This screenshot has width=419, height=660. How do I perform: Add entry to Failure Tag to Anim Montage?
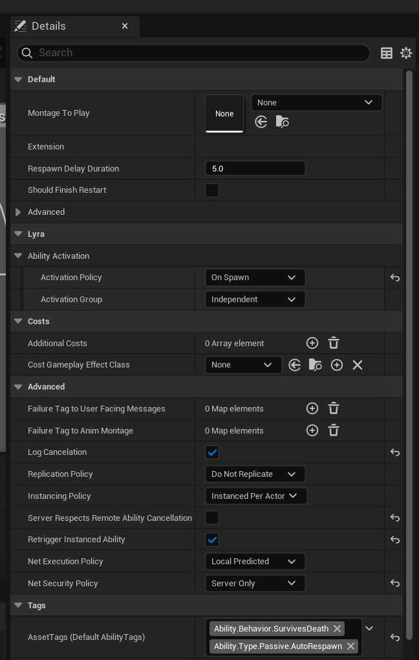(x=312, y=430)
